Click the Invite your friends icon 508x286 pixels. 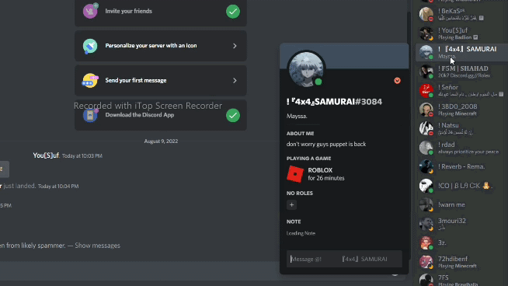(x=90, y=11)
